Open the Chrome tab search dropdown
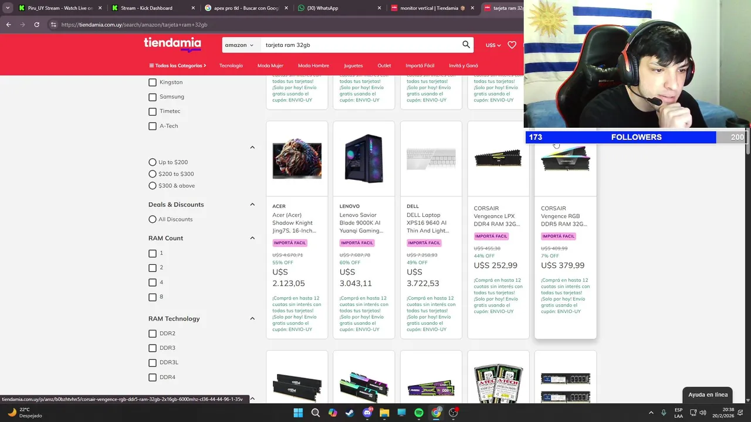 coord(8,8)
